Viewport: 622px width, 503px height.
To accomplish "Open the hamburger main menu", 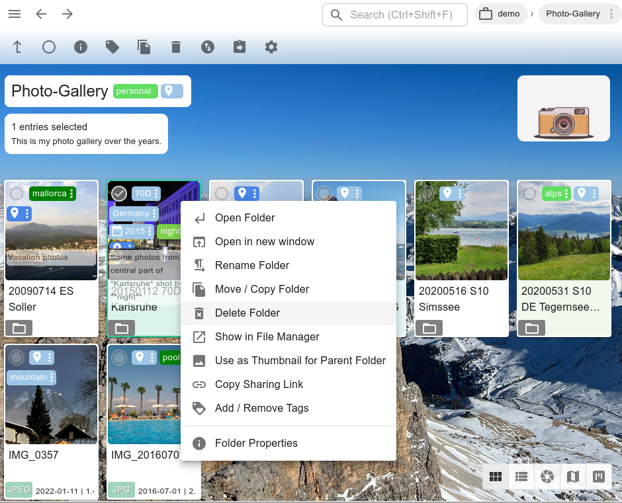I will click(15, 14).
